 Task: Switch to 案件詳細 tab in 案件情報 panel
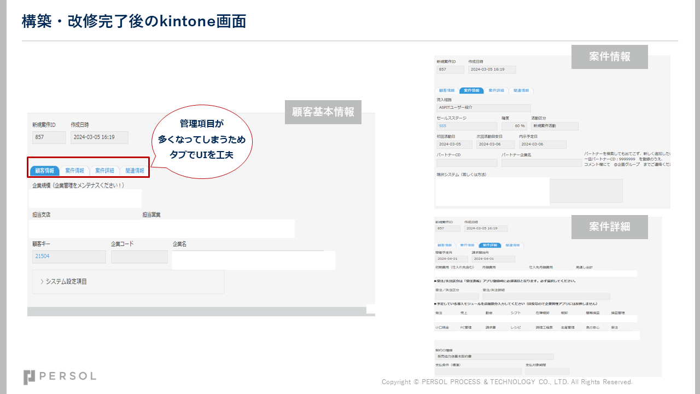(x=496, y=90)
